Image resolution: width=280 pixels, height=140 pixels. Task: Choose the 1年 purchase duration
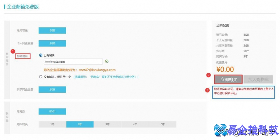(x=52, y=124)
